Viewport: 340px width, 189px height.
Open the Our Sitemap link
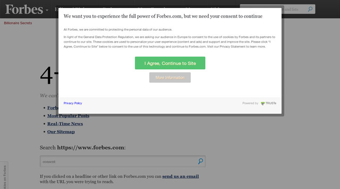pos(61,132)
